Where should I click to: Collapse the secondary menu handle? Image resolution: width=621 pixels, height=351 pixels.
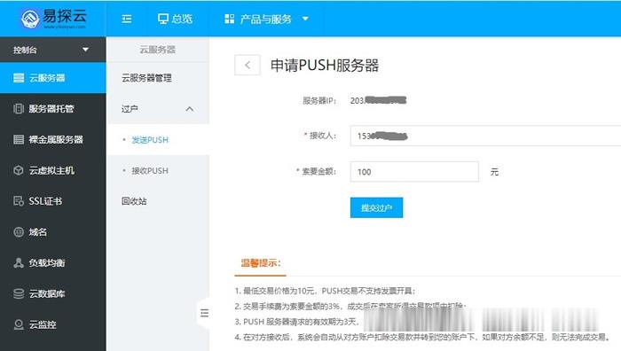point(204,314)
